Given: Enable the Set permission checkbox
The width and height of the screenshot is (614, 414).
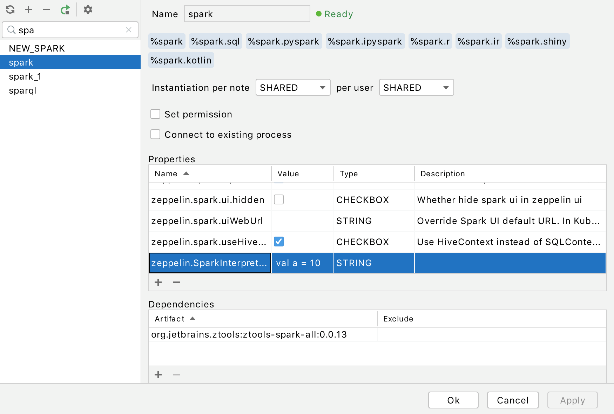Looking at the screenshot, I should point(155,114).
